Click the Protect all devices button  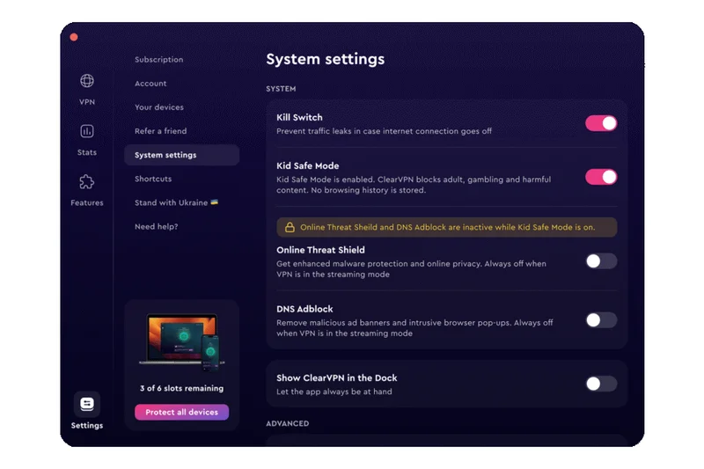pos(181,412)
